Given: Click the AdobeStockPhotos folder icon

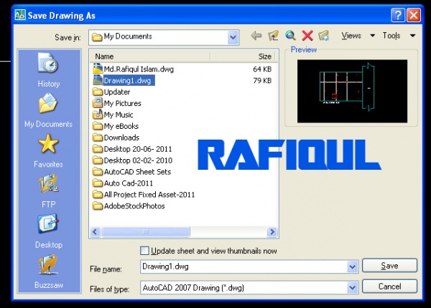Looking at the screenshot, I should coord(98,206).
